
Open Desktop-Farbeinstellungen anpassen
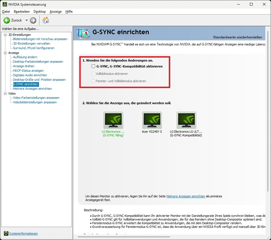[38, 62]
